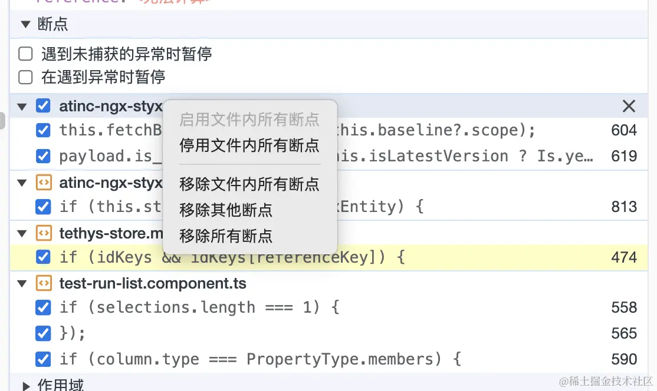Uncheck the checkbox in the highlighted atinc-ngx-styx header row

(x=43, y=106)
